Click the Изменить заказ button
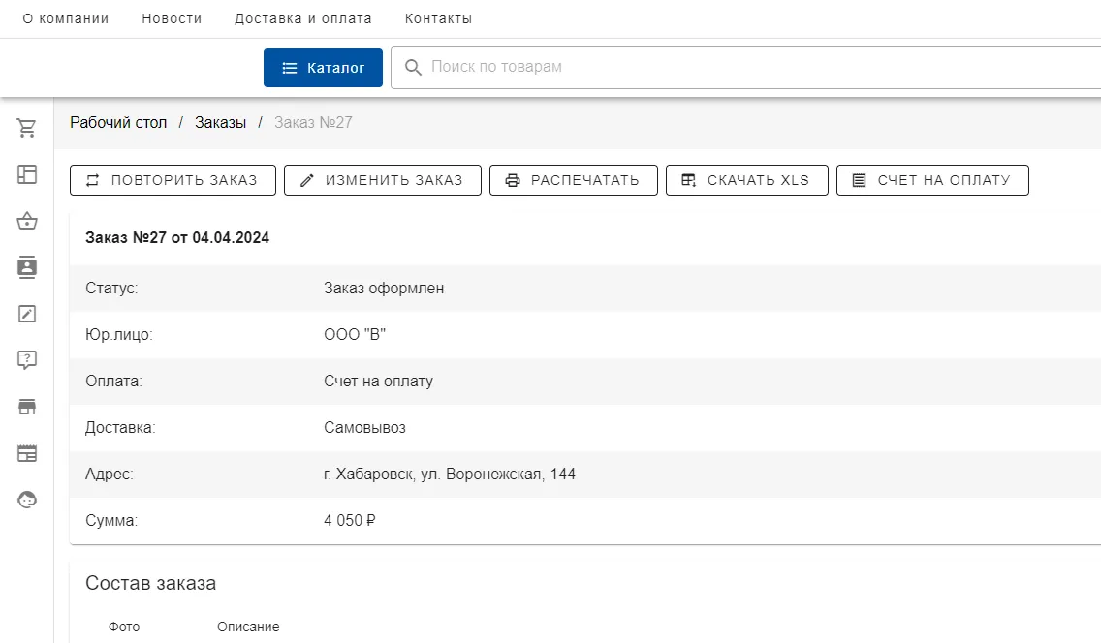 pos(382,180)
